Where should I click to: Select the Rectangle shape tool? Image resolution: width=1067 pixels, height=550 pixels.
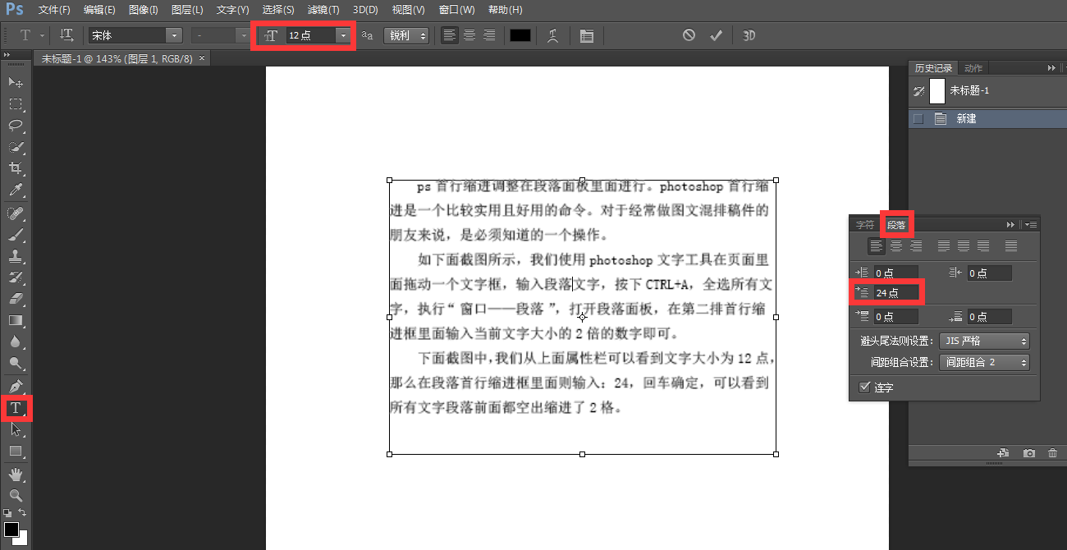point(15,451)
